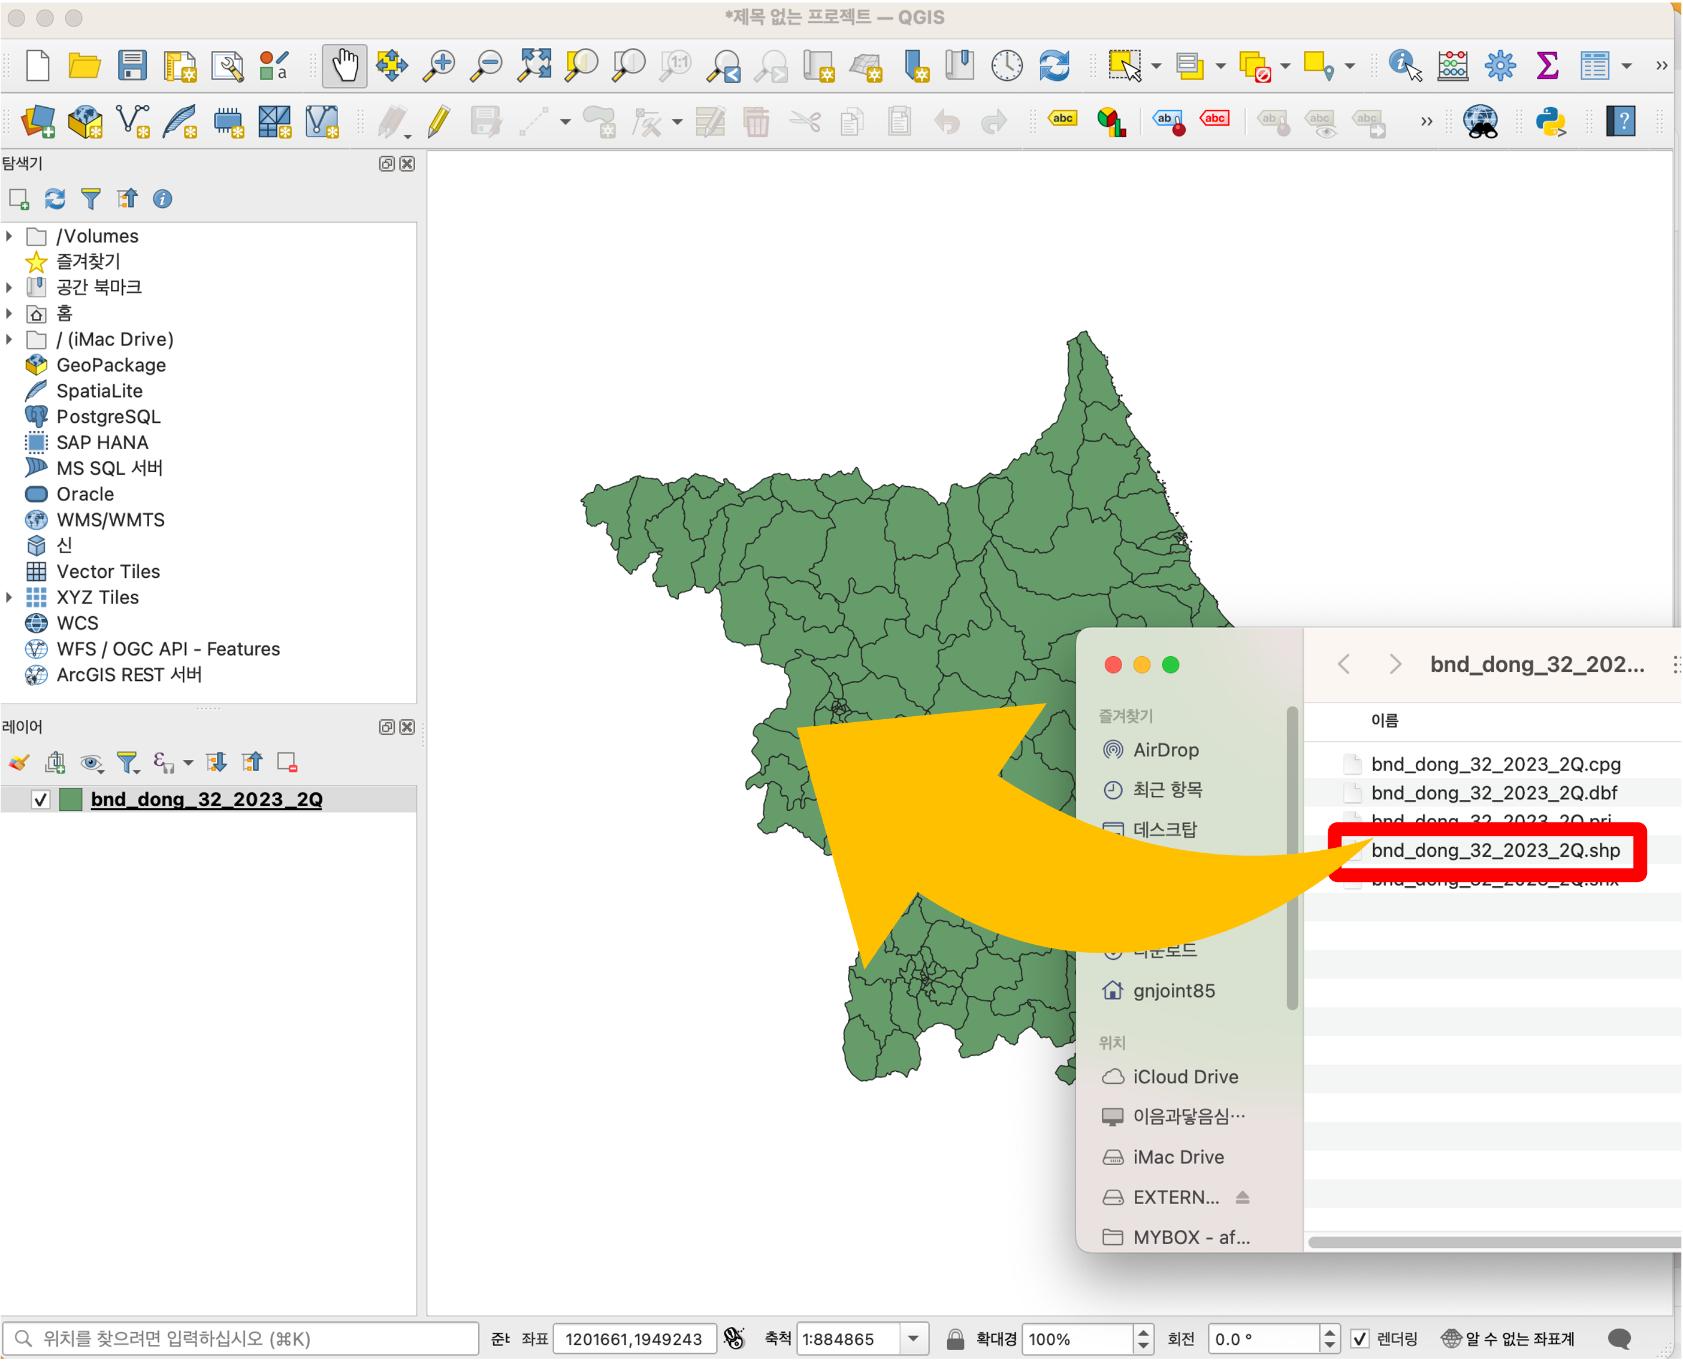Expand the /Volumes tree node
This screenshot has width=1683, height=1361.
pyautogui.click(x=10, y=236)
